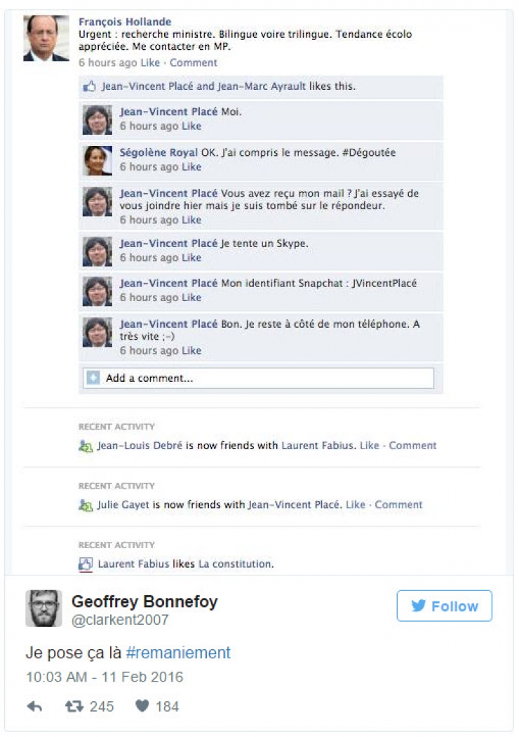
Task: Click the thumbs-up icon beside the likes summary
Action: (x=88, y=86)
